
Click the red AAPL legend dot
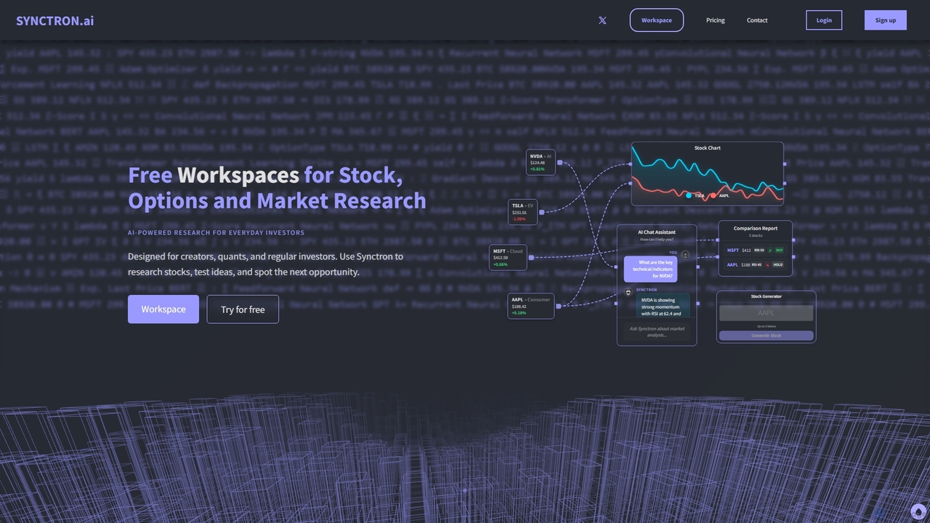click(713, 195)
